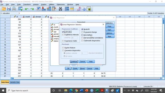Click the Redo green arrow icon
Viewport: 165px width, 93px height.
pos(32,9)
